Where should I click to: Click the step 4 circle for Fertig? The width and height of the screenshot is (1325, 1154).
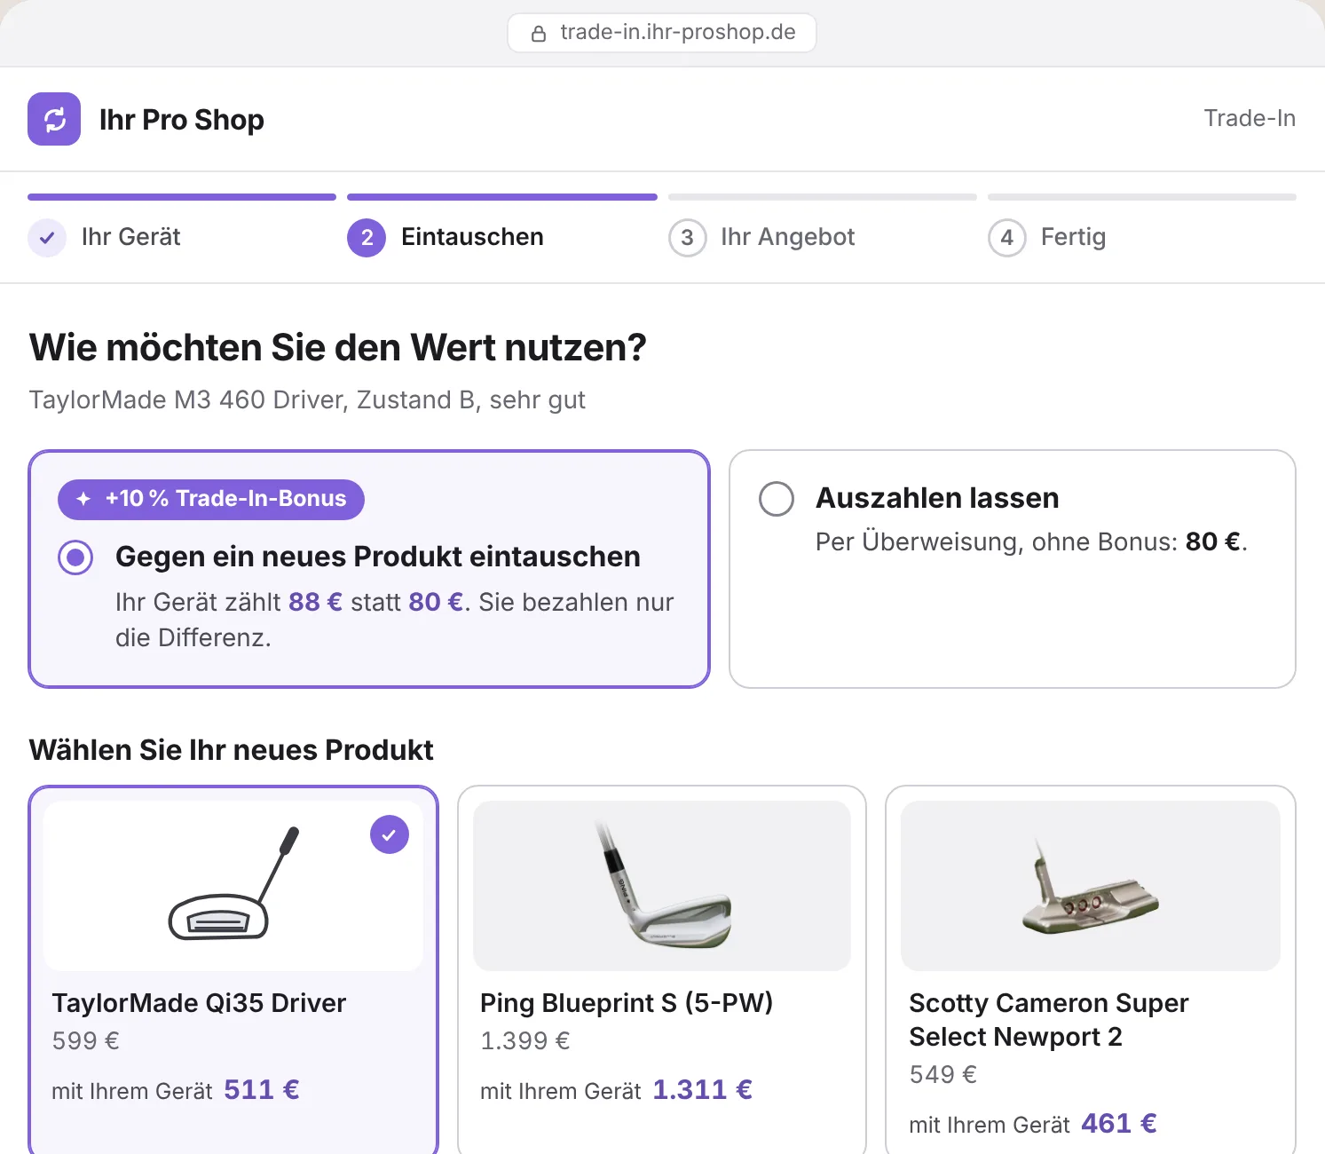1007,238
